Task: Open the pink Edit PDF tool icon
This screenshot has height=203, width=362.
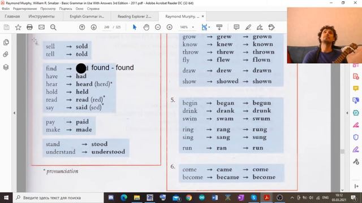Action: pyautogui.click(x=356, y=125)
